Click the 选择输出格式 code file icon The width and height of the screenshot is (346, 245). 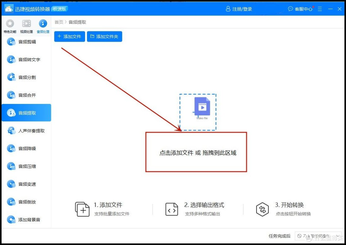point(172,209)
